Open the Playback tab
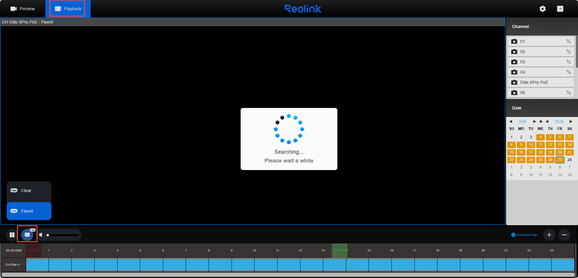Image resolution: width=578 pixels, height=278 pixels. pos(68,9)
